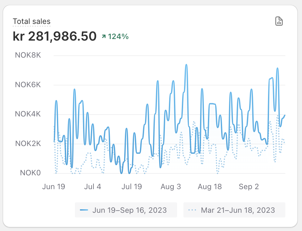Select the kr 281,986.50 total amount
This screenshot has width=302, height=231.
(x=55, y=37)
